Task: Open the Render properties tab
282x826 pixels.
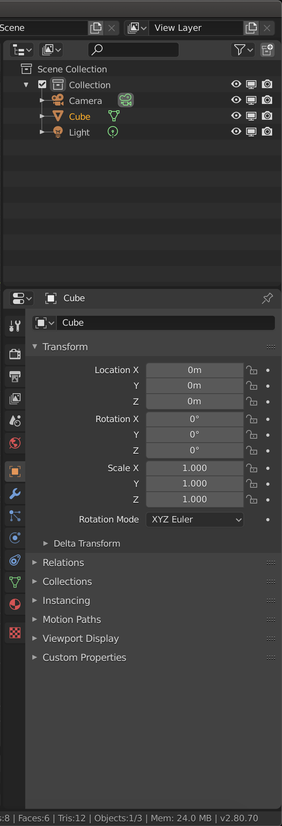Action: point(15,354)
